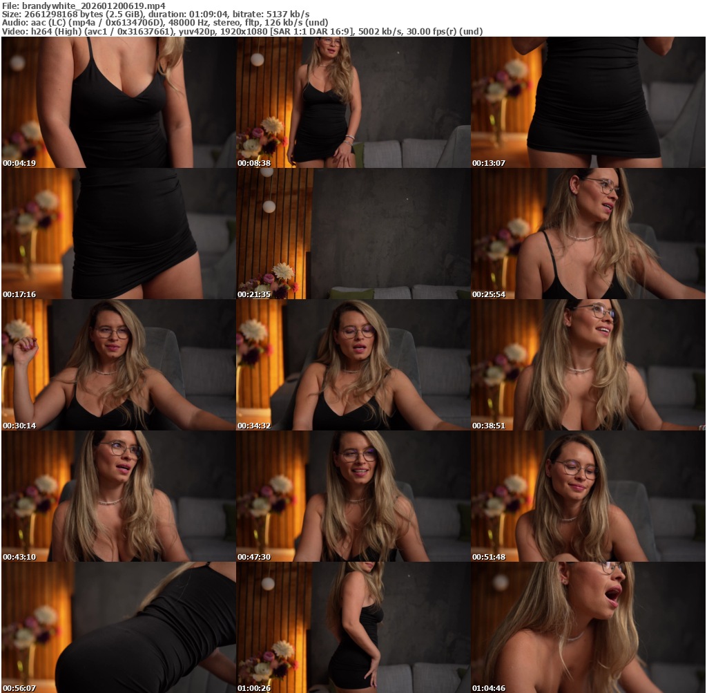Click the Size and duration info line

pyautogui.click(x=155, y=14)
